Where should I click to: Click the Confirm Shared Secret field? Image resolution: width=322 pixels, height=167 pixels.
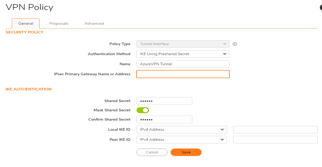point(164,119)
